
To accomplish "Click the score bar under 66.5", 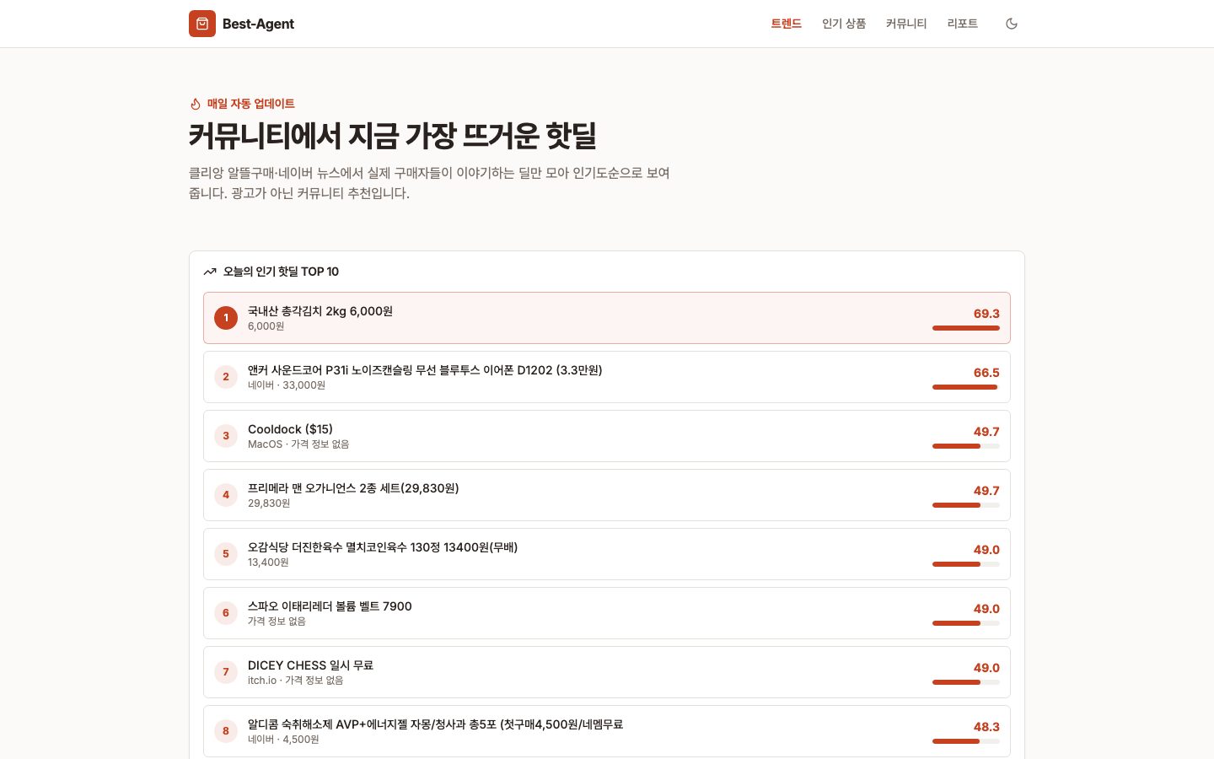I will [966, 387].
